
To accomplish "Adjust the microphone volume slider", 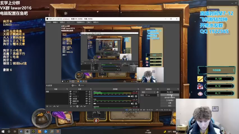I will point(112,96).
